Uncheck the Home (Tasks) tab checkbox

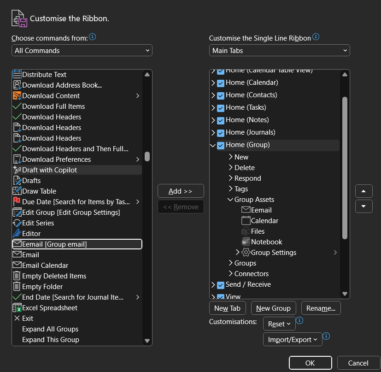220,108
